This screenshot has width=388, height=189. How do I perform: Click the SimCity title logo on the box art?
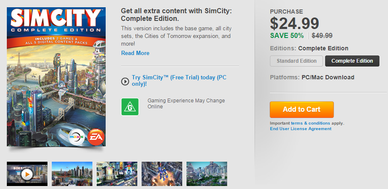pyautogui.click(x=56, y=20)
